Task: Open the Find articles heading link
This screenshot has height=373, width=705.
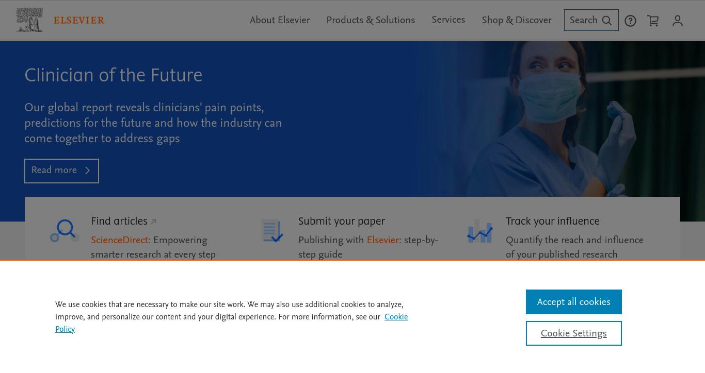Action: (x=119, y=221)
